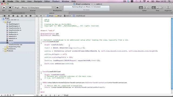Go forward in editor history
Viewport: 173px width, 97px height.
(44, 16)
